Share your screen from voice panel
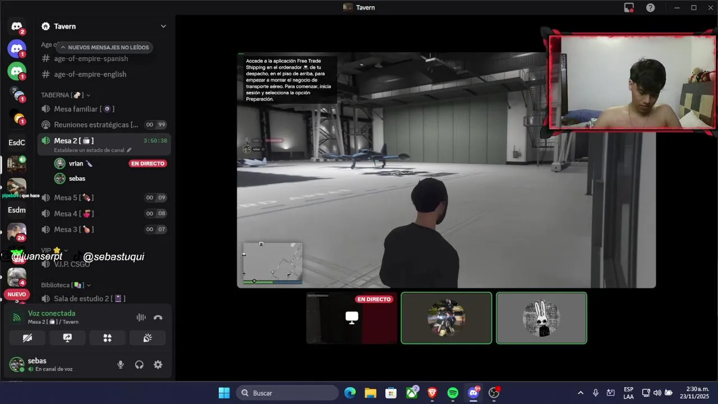This screenshot has height=404, width=718. tap(67, 338)
